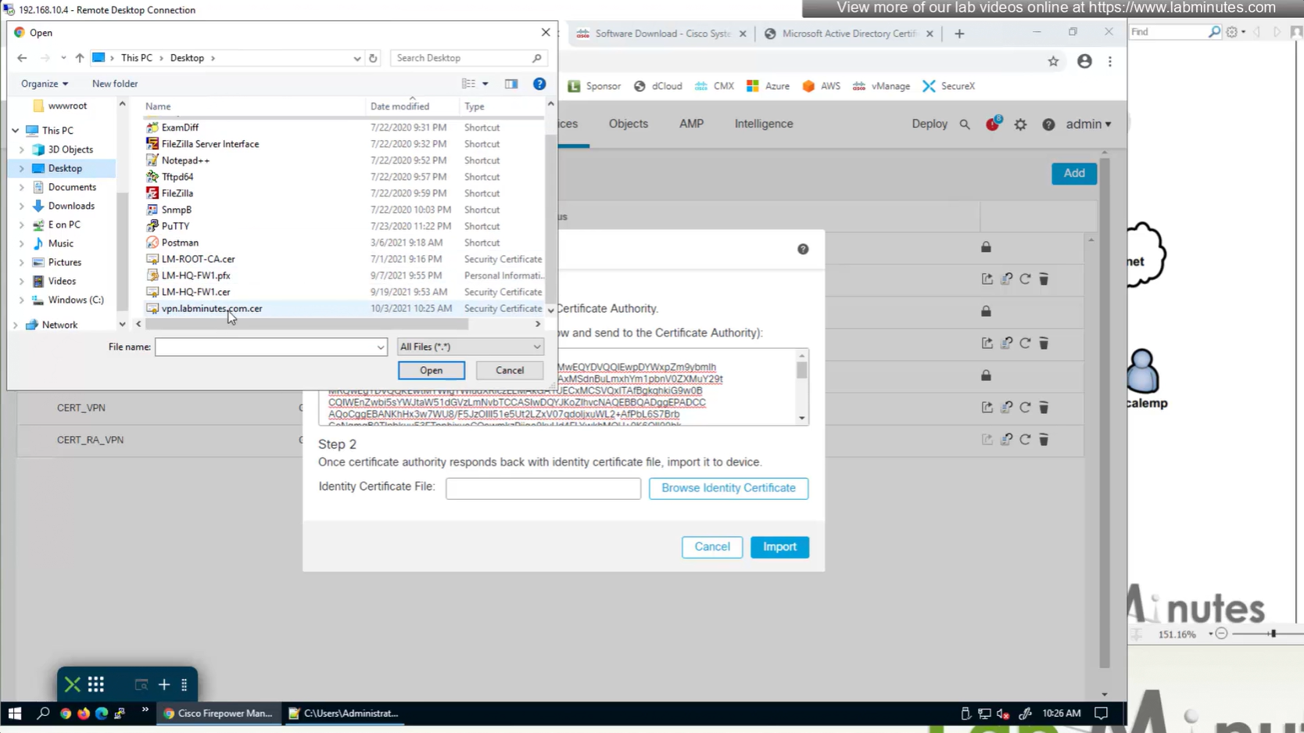Viewport: 1304px width, 733px height.
Task: Click the search magnifier next to Deploy
Action: (x=965, y=124)
